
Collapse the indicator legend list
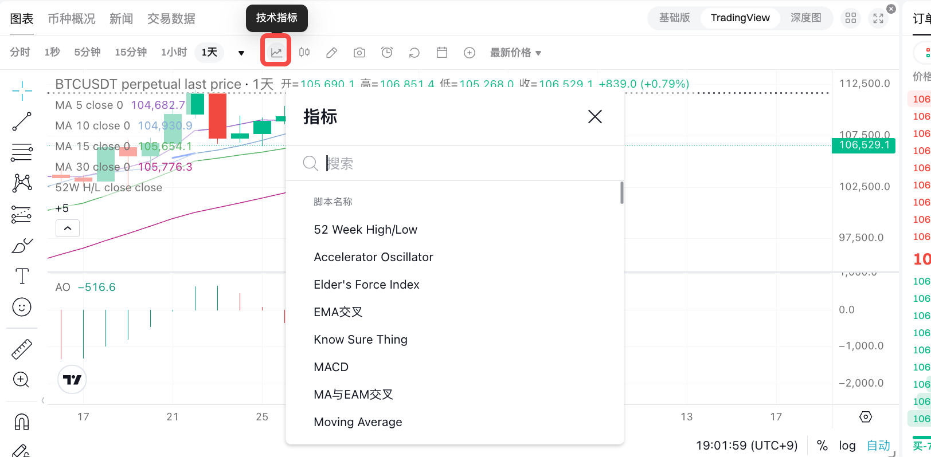(x=68, y=229)
